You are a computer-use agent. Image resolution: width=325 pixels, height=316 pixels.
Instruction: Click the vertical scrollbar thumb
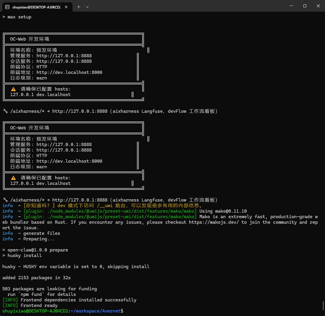[323, 306]
